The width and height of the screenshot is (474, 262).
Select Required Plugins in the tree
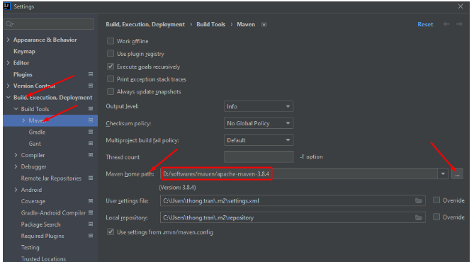click(x=43, y=236)
